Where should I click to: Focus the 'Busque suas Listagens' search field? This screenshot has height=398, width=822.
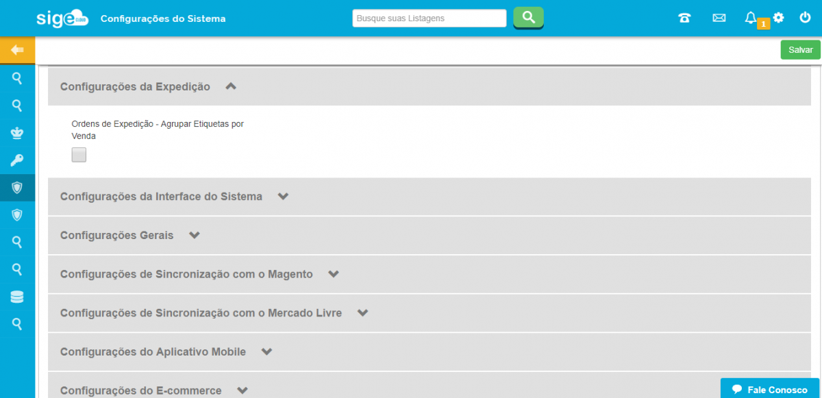429,18
